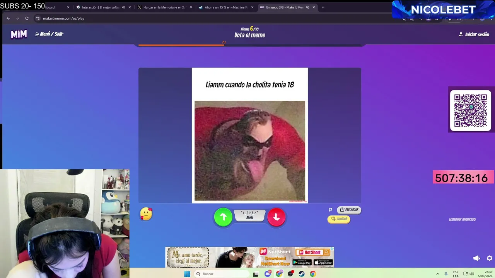Click the NetShort advertisement banner
This screenshot has height=278, width=495.
pos(250,257)
